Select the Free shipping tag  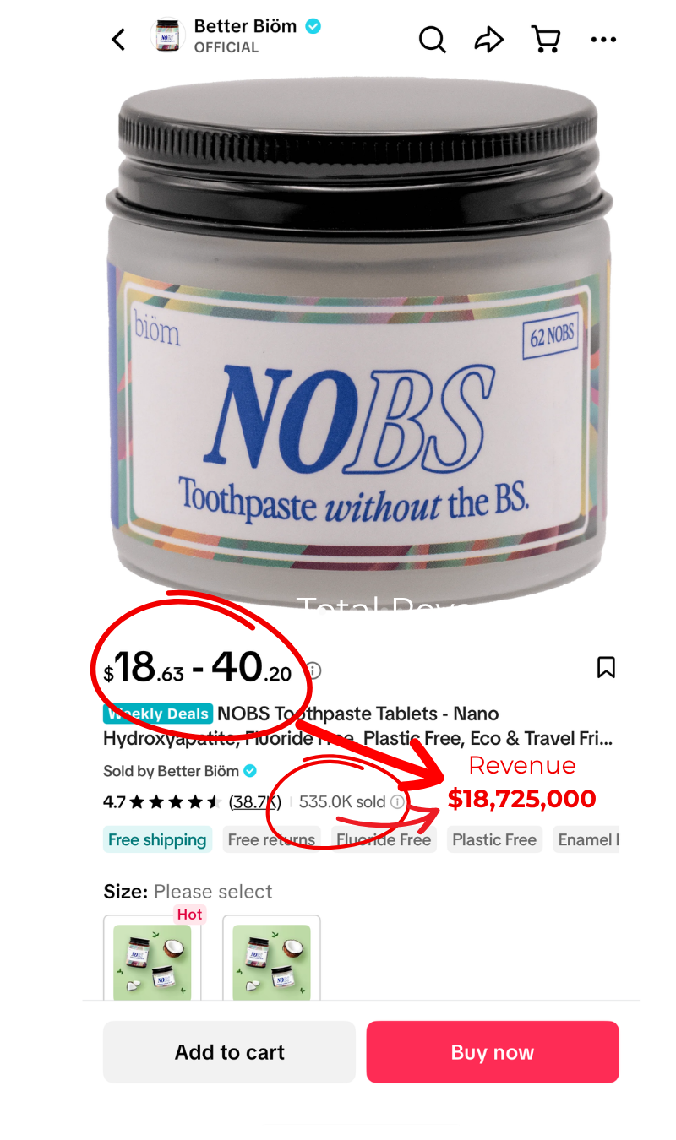click(x=157, y=839)
